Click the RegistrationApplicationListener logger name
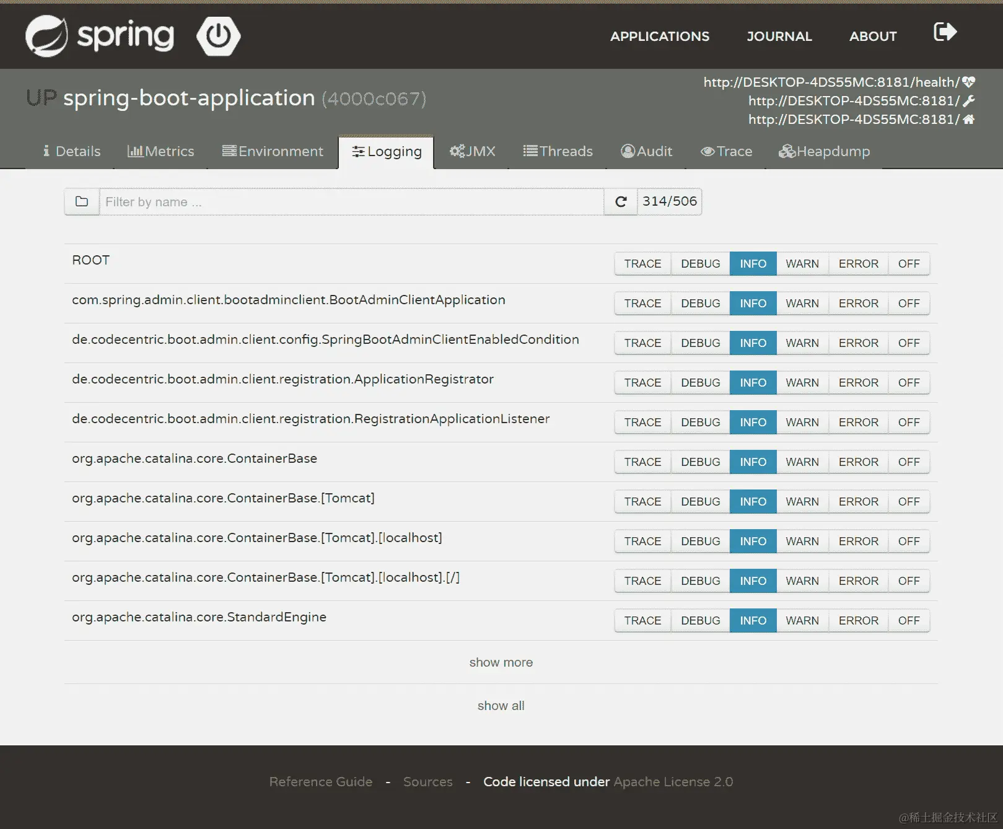 tap(310, 419)
